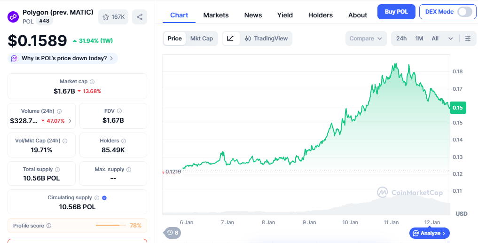The image size is (478, 243).
Task: Toggle the DEX Mode switch
Action: (x=464, y=12)
